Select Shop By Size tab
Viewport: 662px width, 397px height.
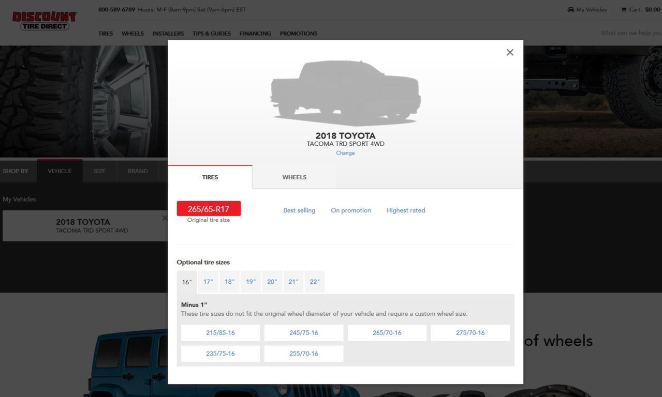coord(99,171)
